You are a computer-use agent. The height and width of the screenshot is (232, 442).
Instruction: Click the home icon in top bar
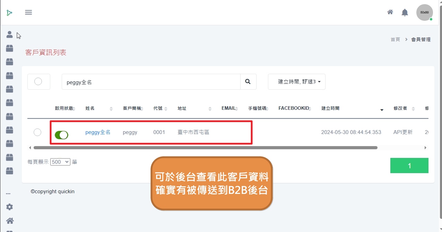pos(390,12)
